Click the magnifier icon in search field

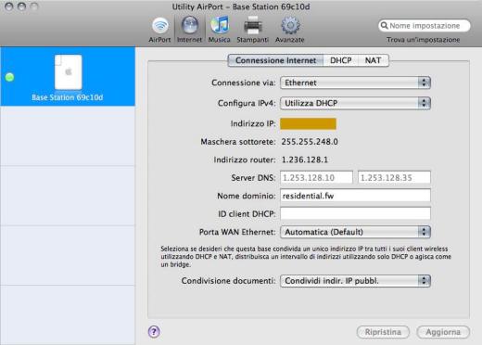pos(384,25)
